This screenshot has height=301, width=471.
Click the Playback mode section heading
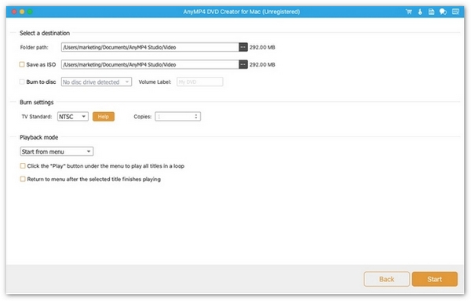click(x=38, y=137)
